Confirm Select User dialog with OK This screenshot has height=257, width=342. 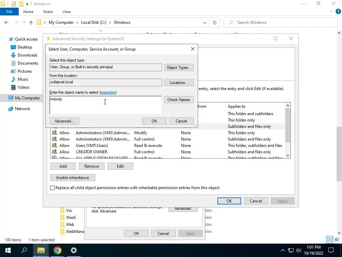(154, 121)
